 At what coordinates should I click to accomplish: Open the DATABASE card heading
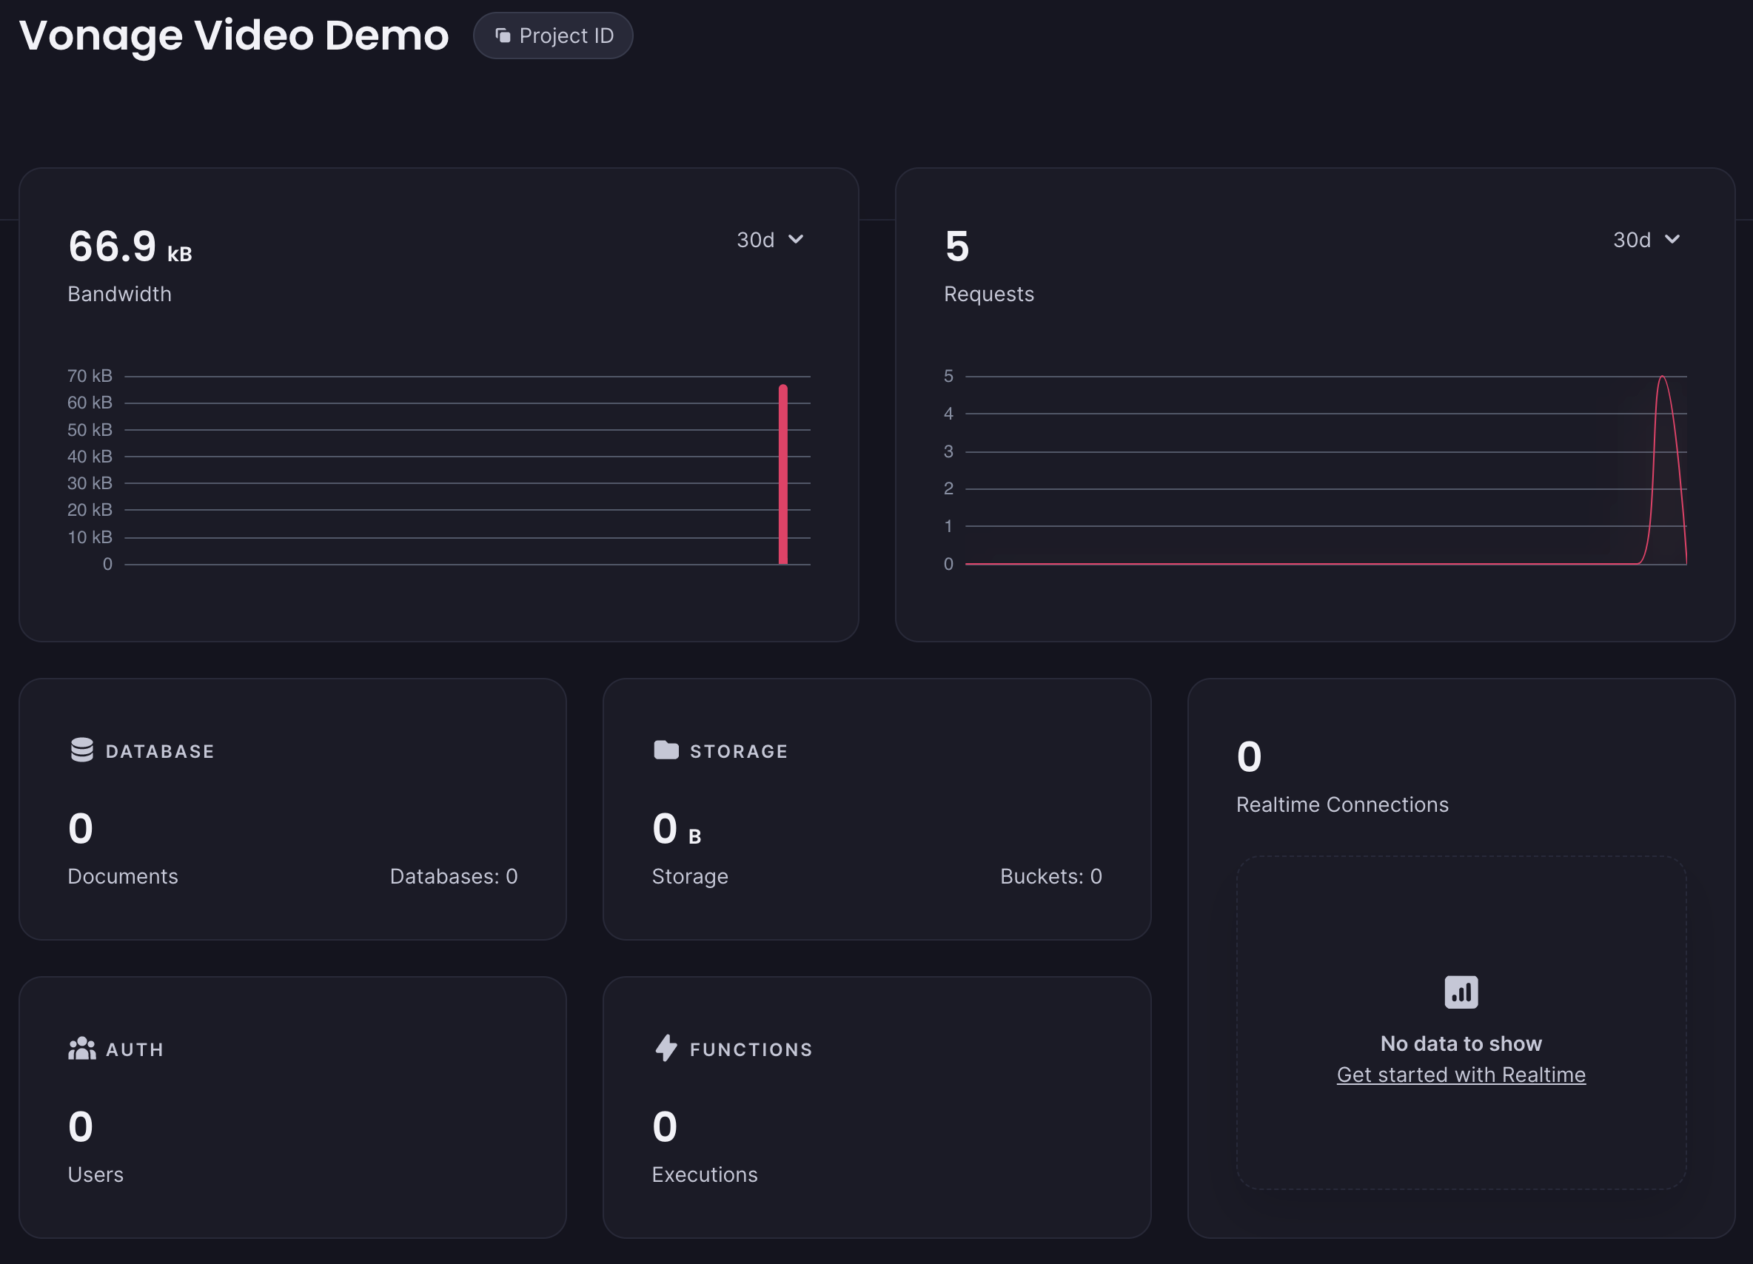coord(160,751)
